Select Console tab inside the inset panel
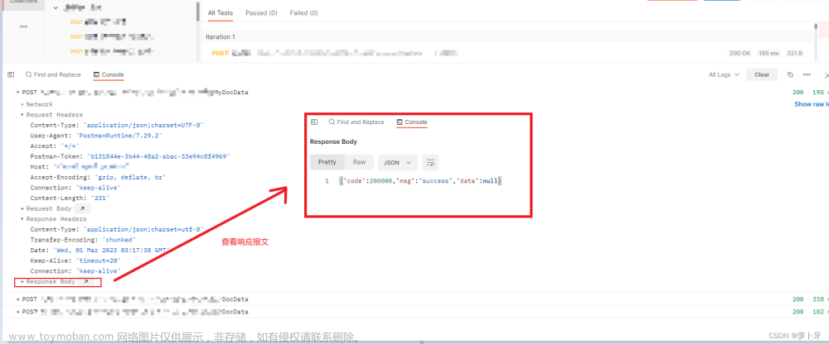829x344 pixels. (412, 122)
